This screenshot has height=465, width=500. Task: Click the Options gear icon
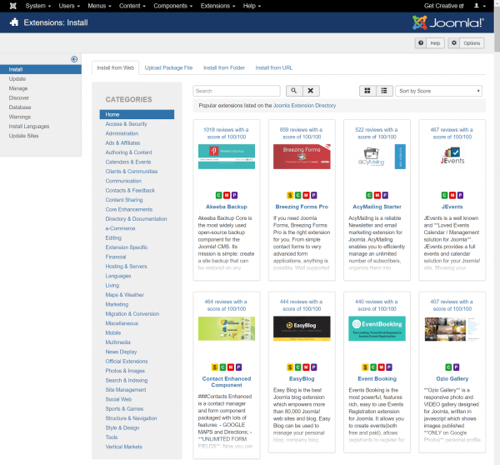pos(454,43)
